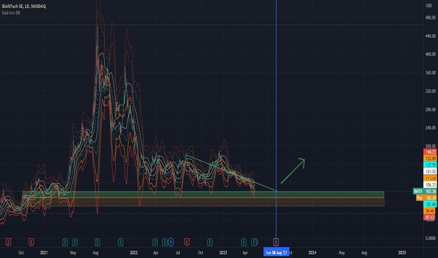
Task: Click the red earnings marker left of Oct 2020
Action: [8, 242]
